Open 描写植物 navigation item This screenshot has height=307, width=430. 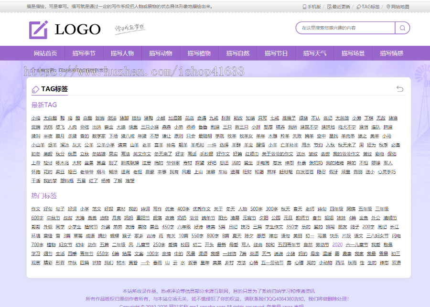[x=199, y=53]
